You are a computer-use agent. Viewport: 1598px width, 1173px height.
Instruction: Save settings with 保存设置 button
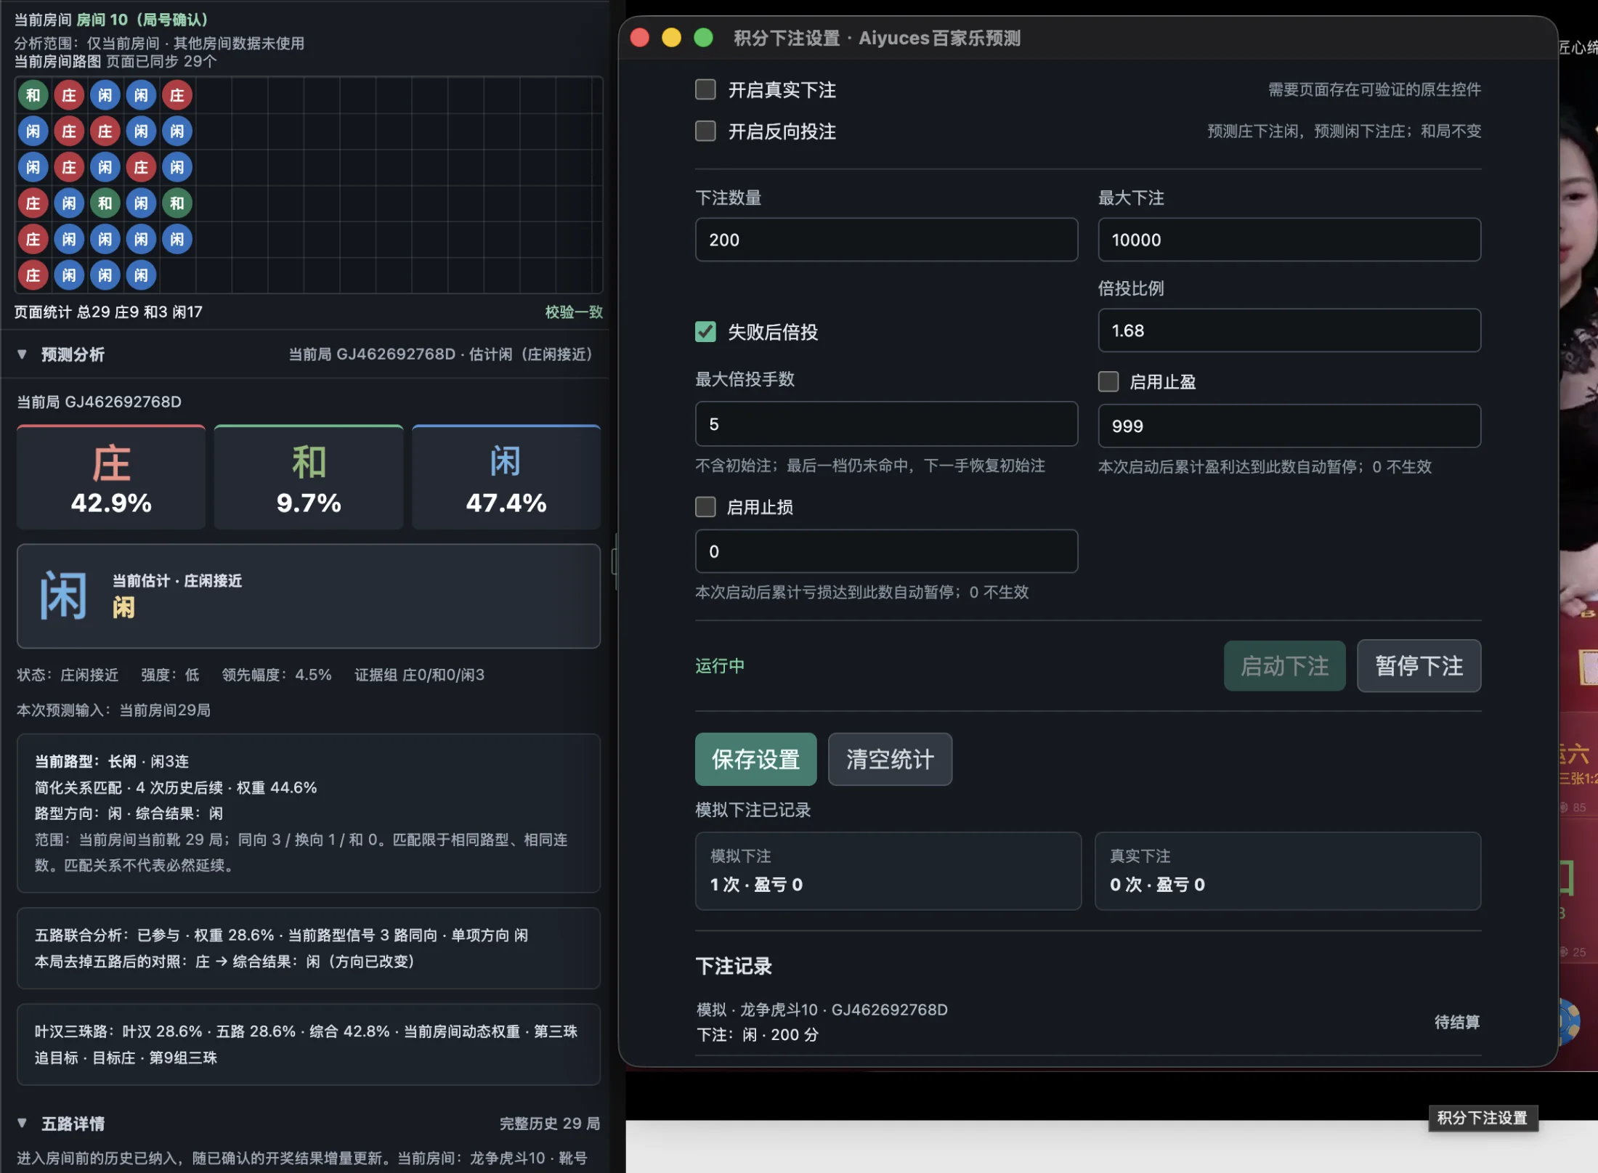coord(755,759)
